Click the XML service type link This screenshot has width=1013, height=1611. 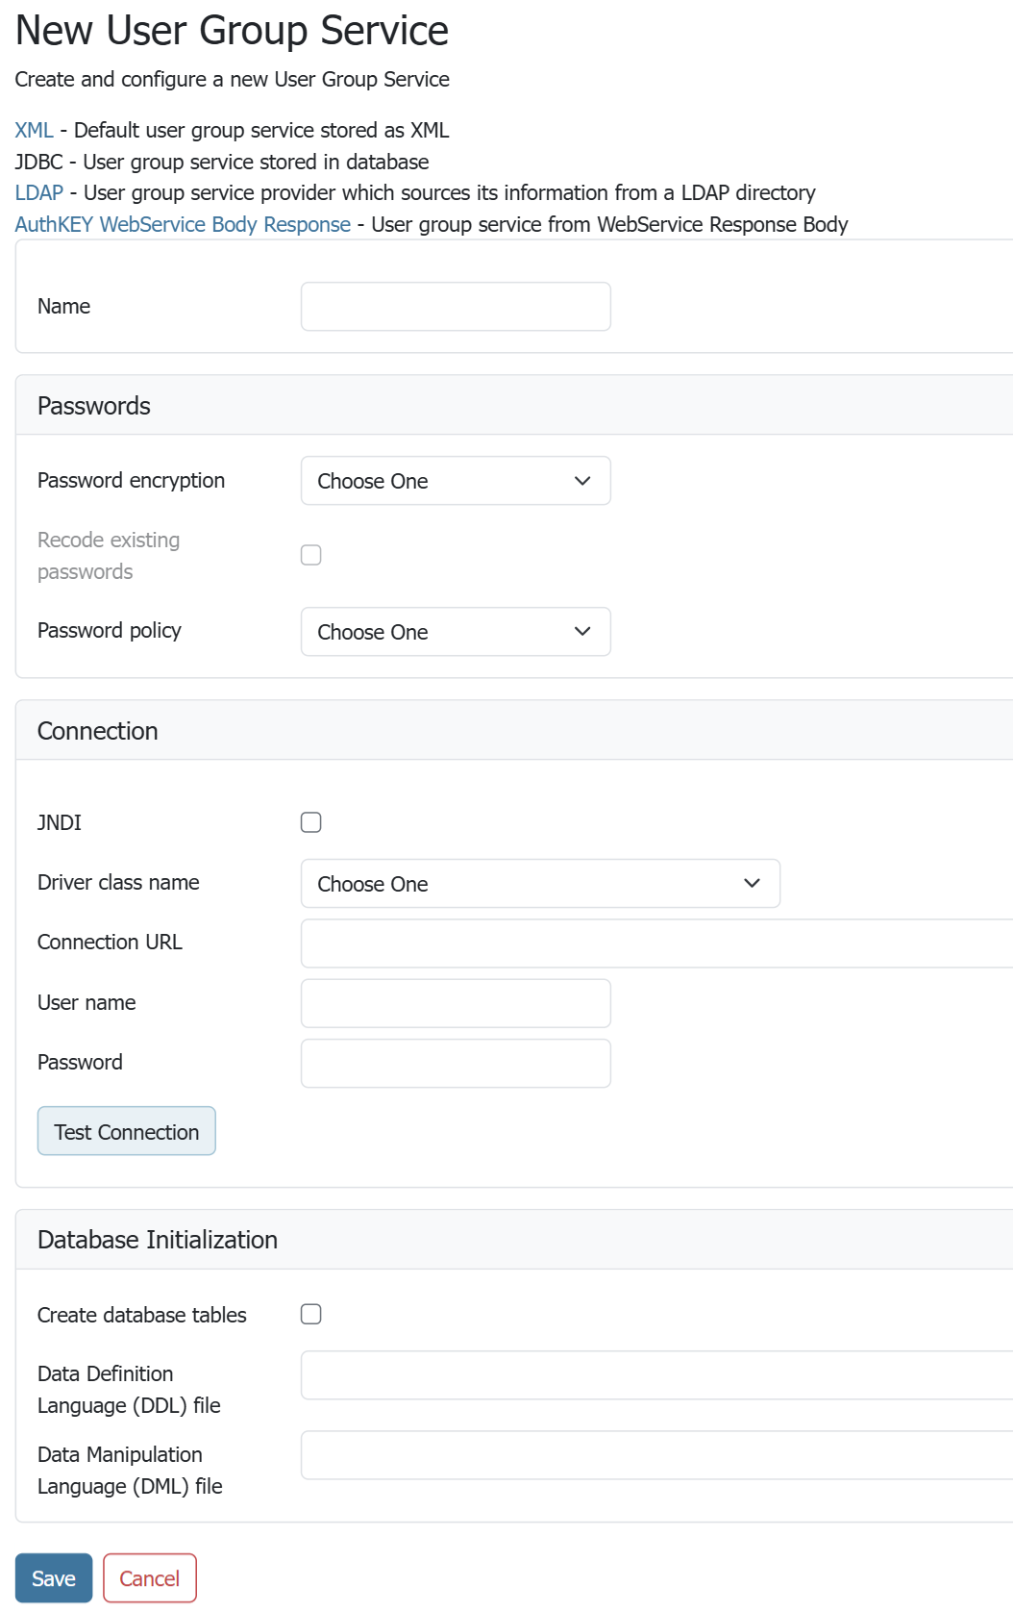point(34,130)
